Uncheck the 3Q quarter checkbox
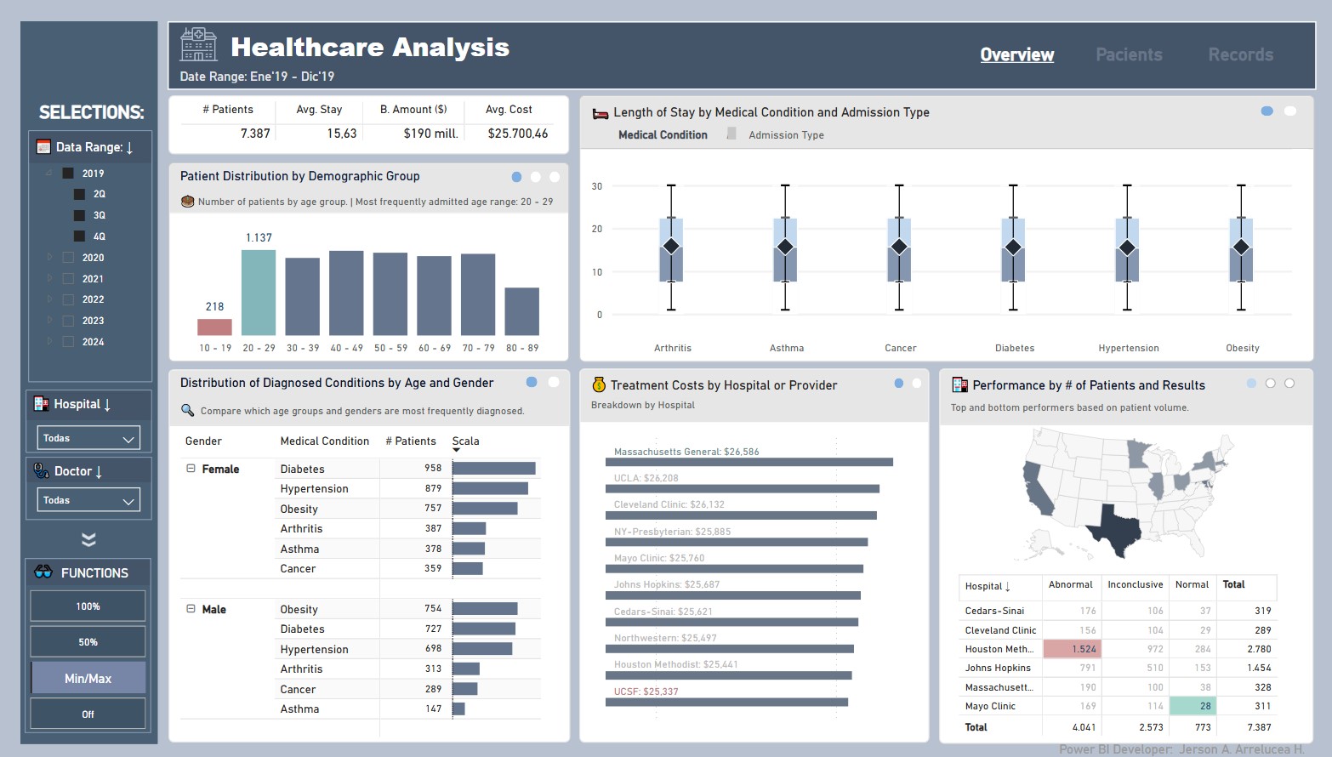Screen dimensions: 1332x757 79,215
